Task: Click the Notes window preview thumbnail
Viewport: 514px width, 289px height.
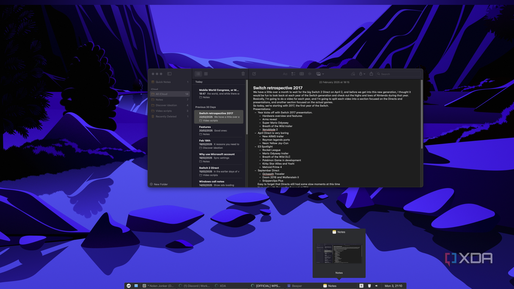Action: tap(339, 253)
